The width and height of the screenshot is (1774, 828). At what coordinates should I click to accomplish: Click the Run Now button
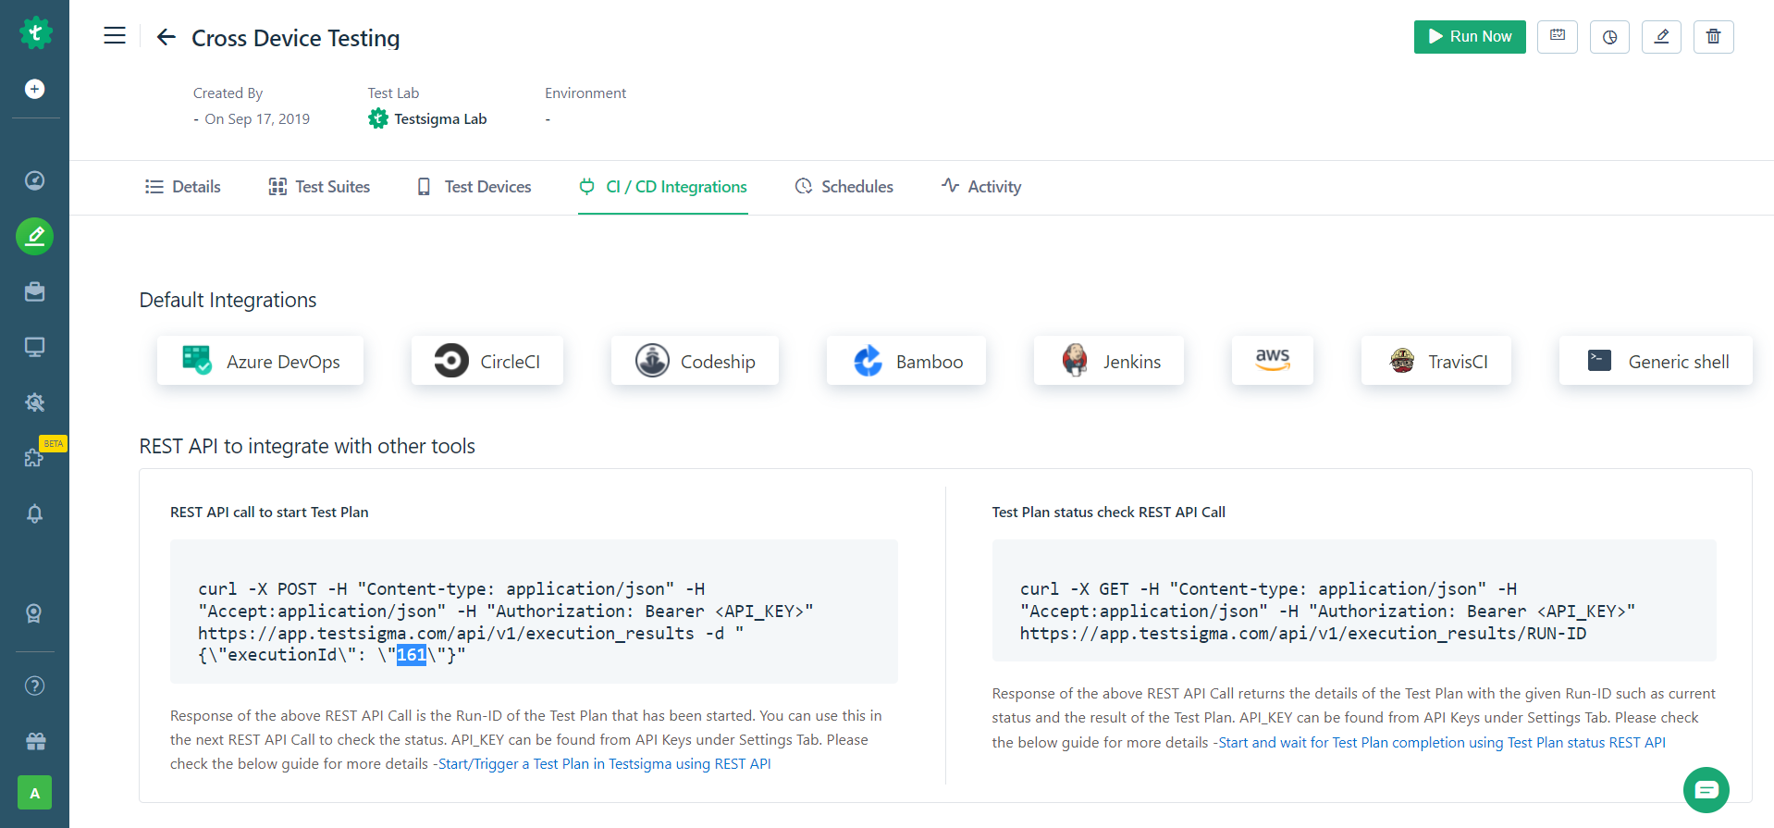click(1470, 37)
